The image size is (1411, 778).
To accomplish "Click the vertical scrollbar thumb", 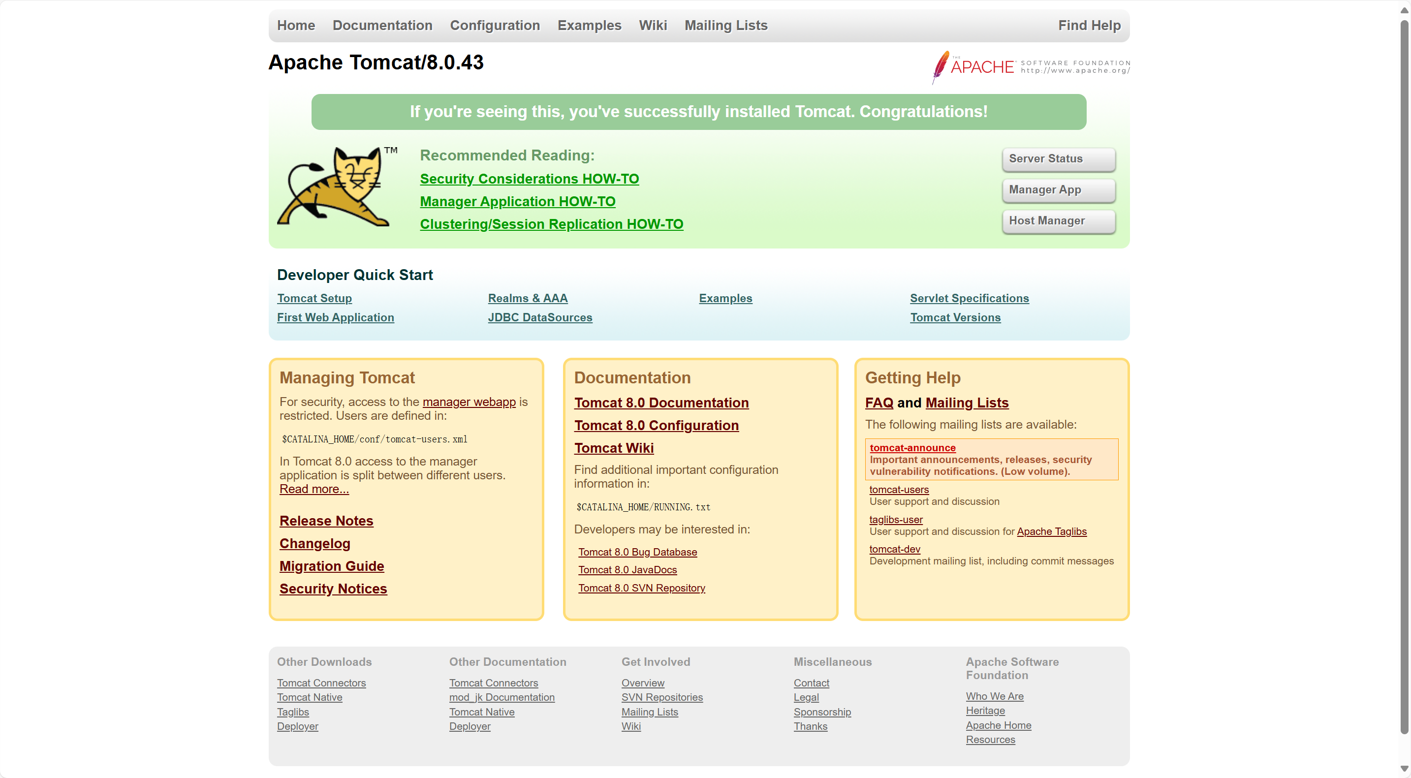I will [x=1404, y=378].
